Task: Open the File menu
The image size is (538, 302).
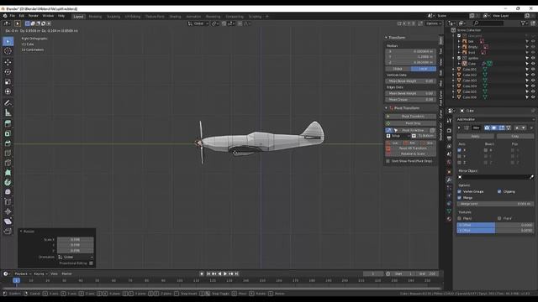Action: [13, 16]
